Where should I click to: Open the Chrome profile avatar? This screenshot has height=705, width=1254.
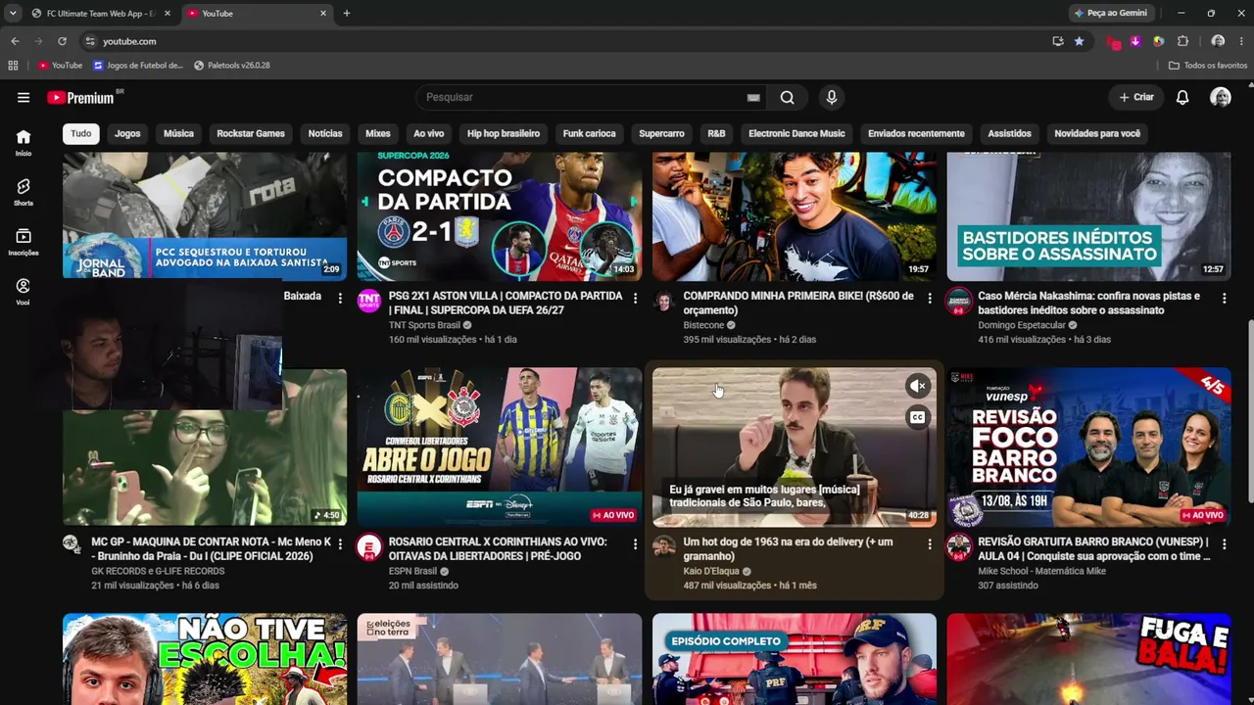(1218, 41)
